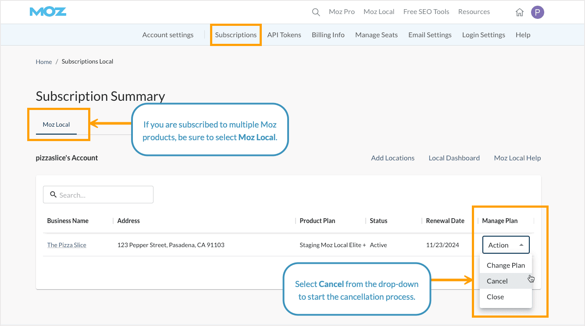Switch to the Subscriptions tab
585x326 pixels.
[235, 35]
